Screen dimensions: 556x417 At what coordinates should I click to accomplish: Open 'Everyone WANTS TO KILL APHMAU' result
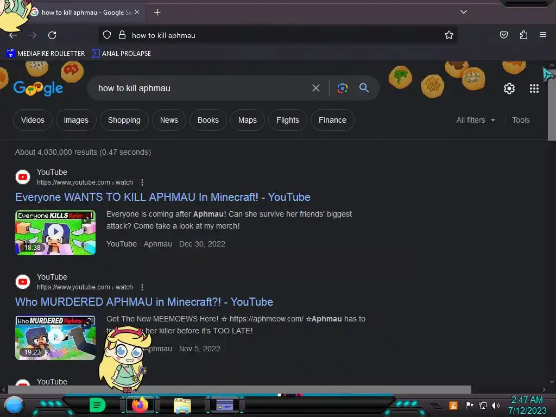[x=163, y=197]
